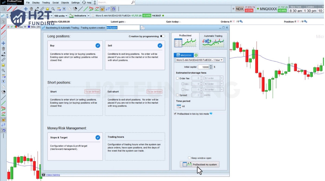
Task: Switch to the Automatic Trading tab
Action: [x=213, y=41]
